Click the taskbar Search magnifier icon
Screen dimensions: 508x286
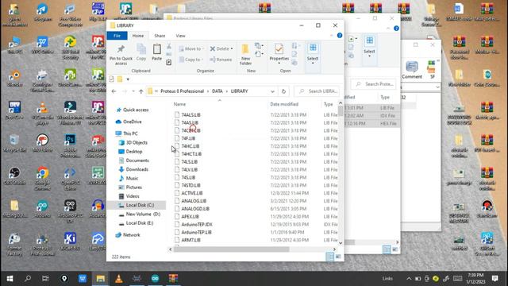(x=28, y=278)
